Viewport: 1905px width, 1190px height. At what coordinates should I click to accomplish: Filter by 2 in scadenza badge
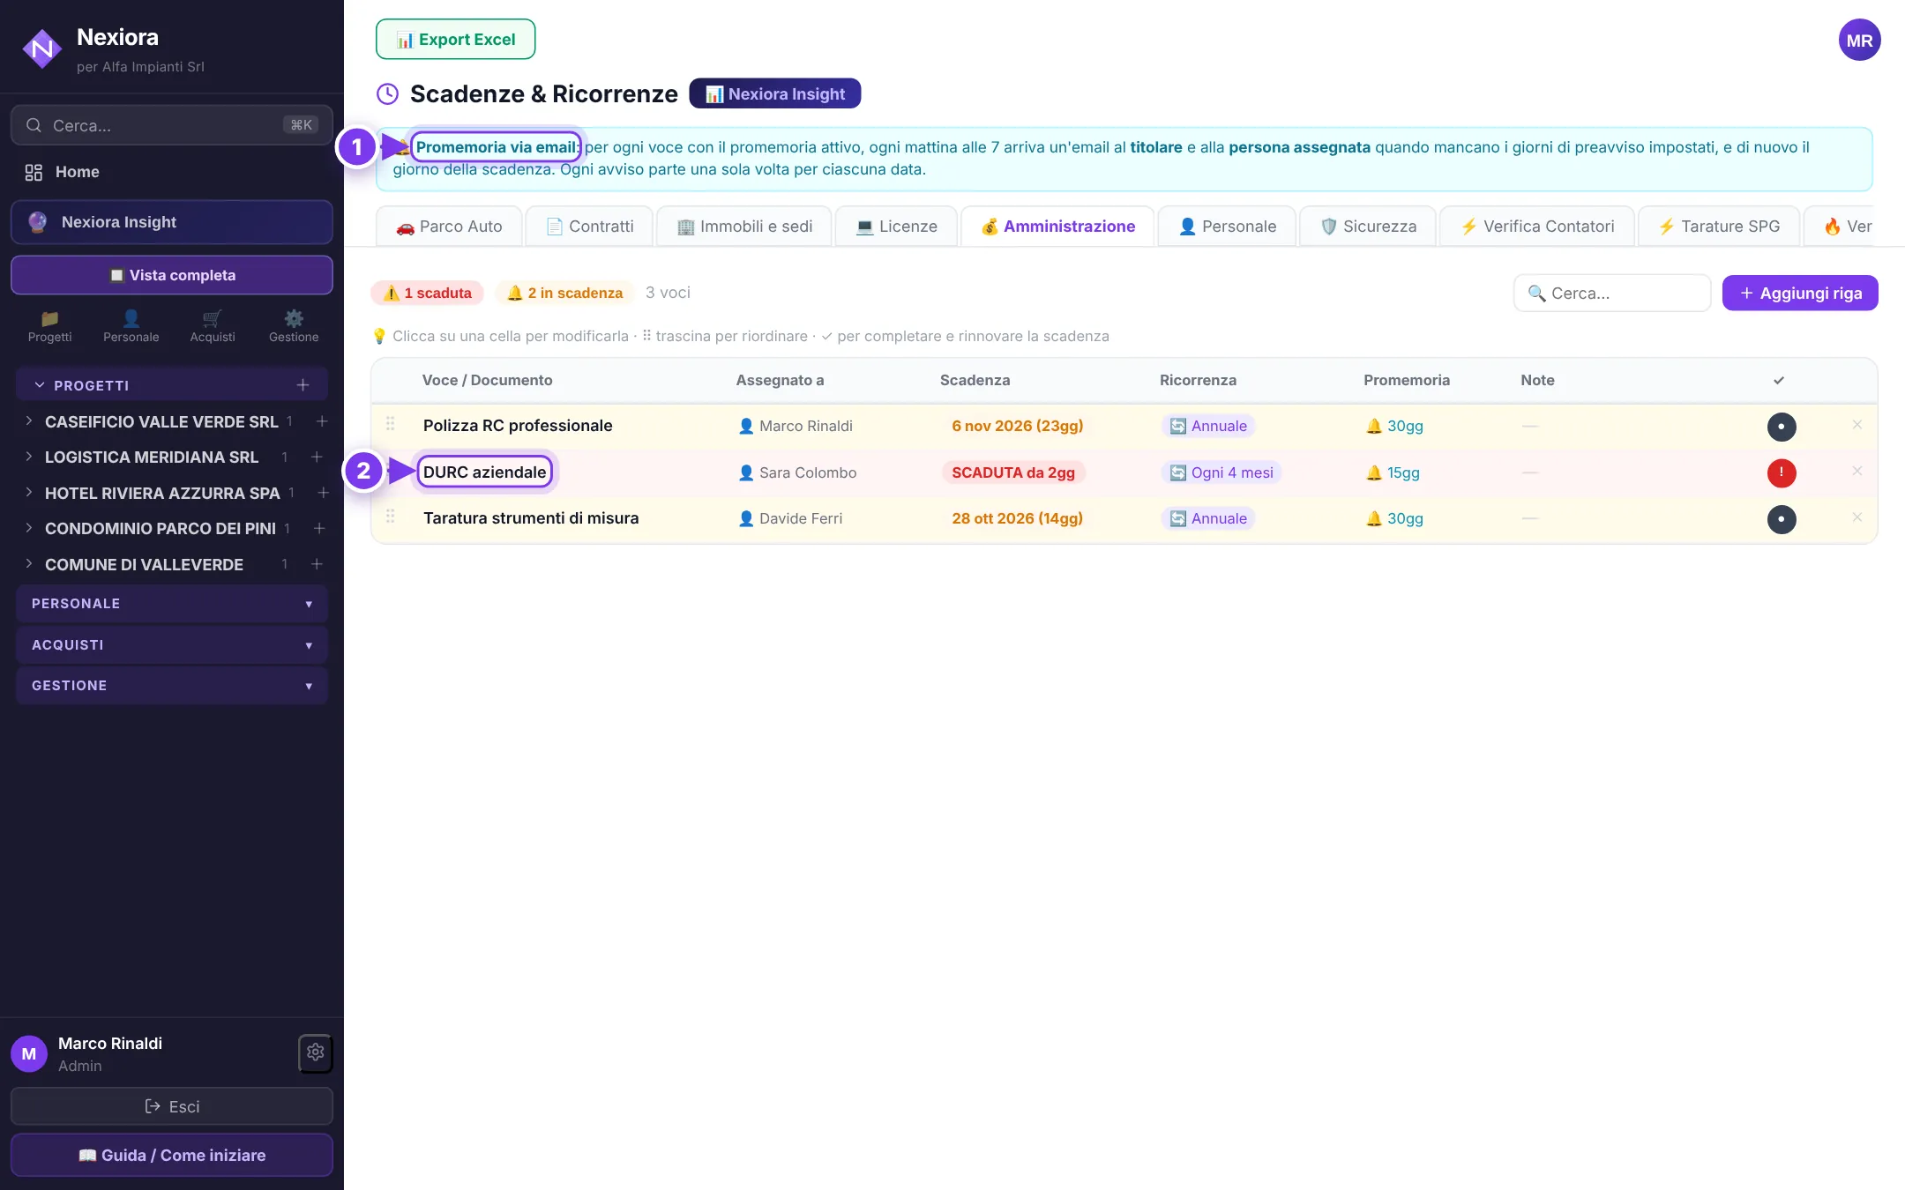[565, 294]
